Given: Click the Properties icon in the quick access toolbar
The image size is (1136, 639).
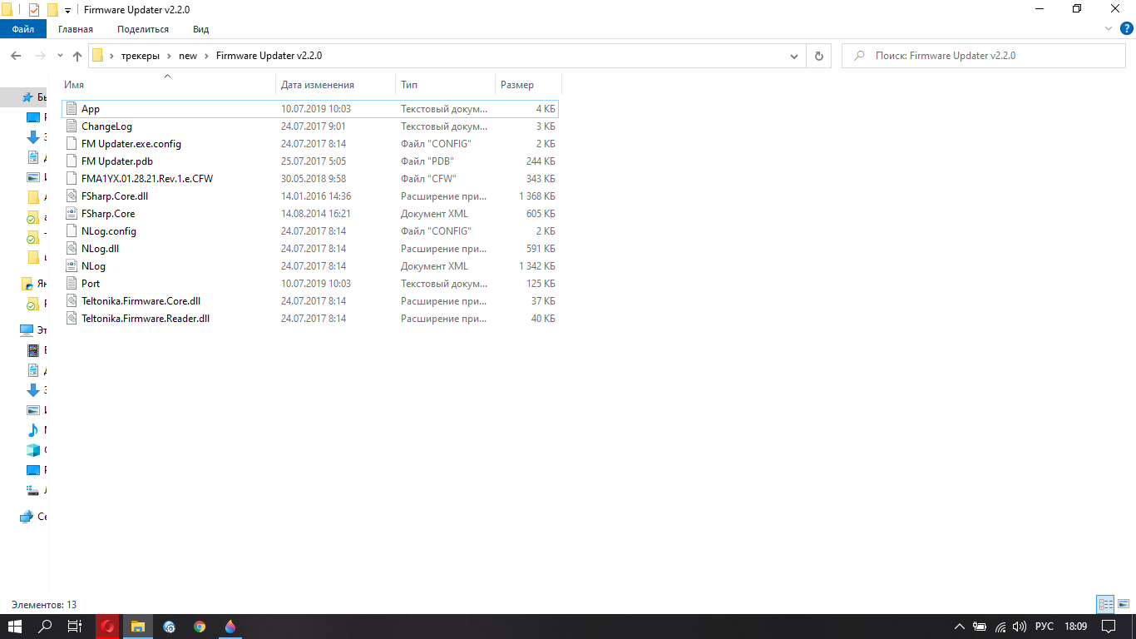Looking at the screenshot, I should [x=34, y=10].
